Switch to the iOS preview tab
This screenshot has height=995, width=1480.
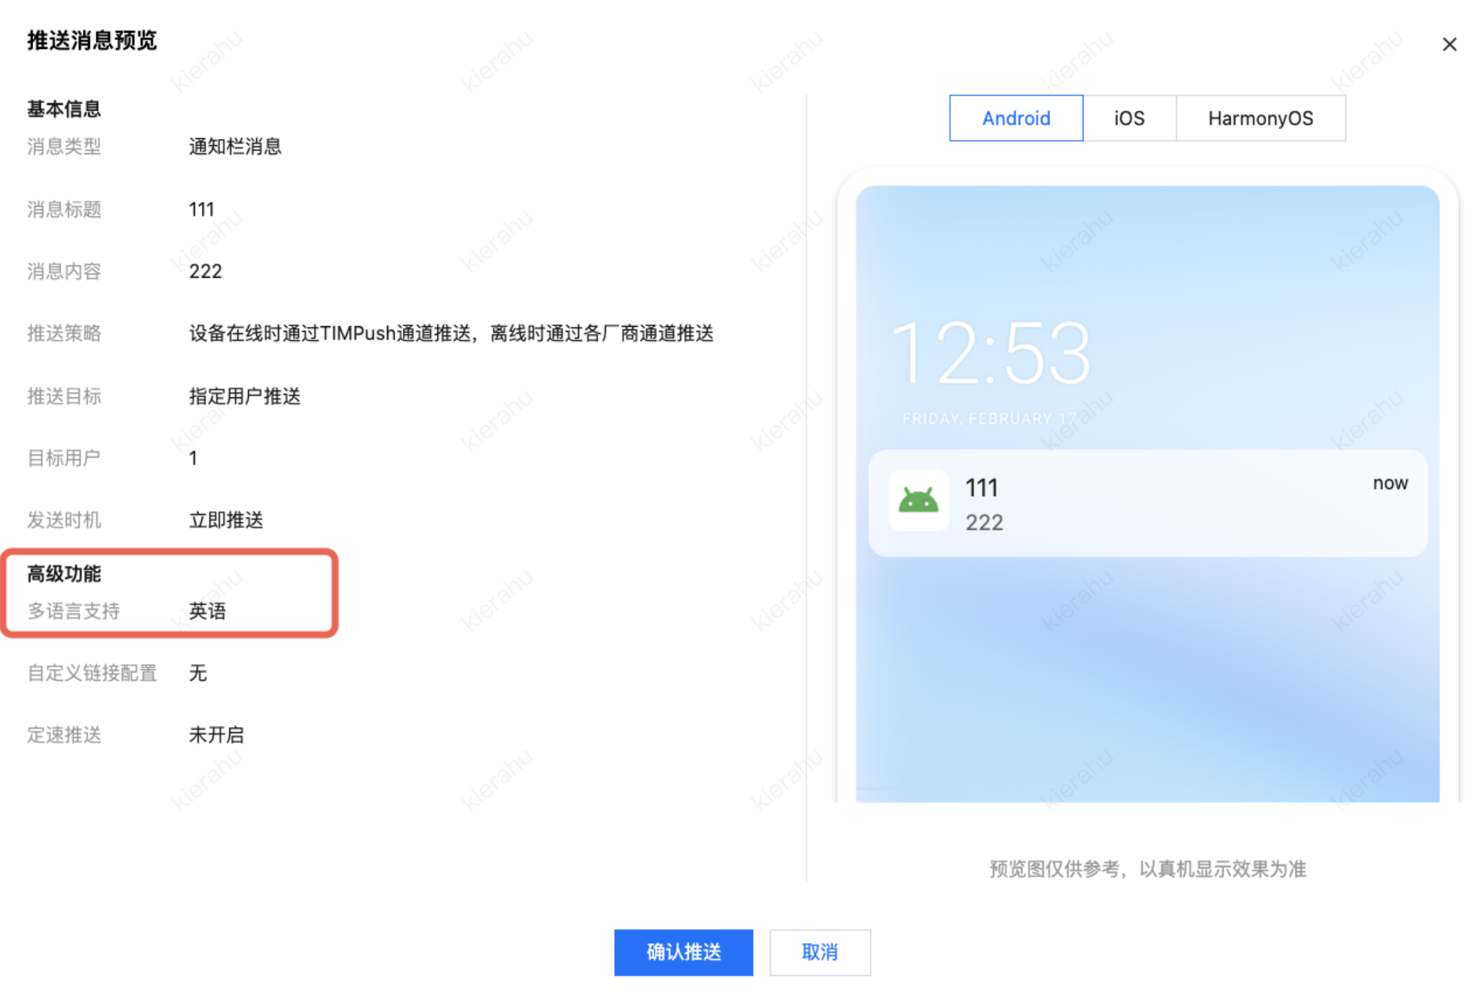1129,118
